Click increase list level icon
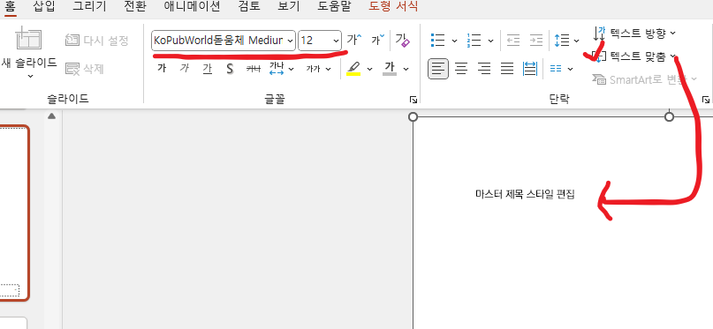Image resolution: width=713 pixels, height=329 pixels. 536,40
